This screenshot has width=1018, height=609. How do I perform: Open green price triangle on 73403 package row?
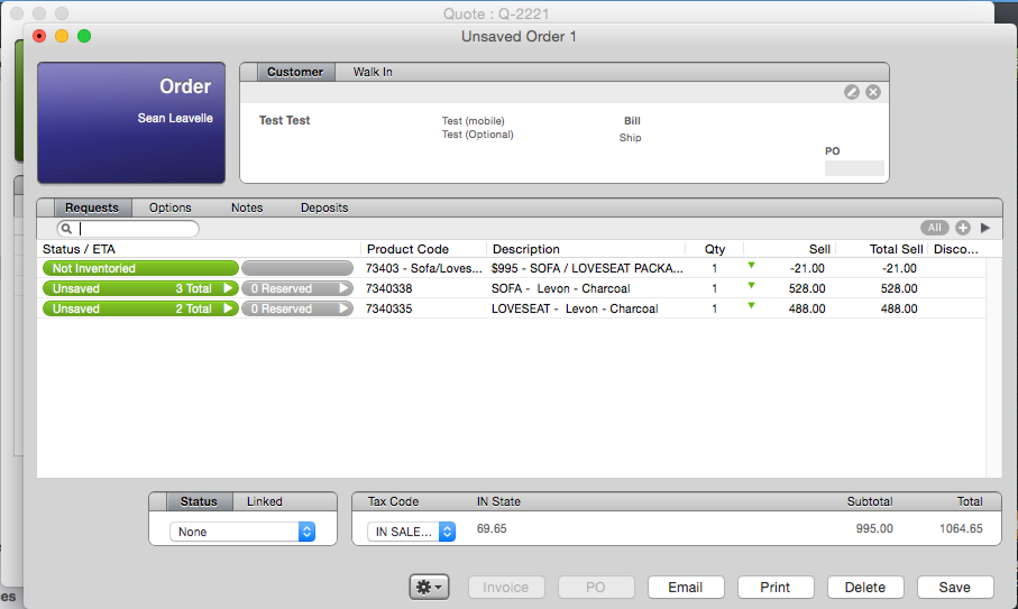pyautogui.click(x=751, y=266)
